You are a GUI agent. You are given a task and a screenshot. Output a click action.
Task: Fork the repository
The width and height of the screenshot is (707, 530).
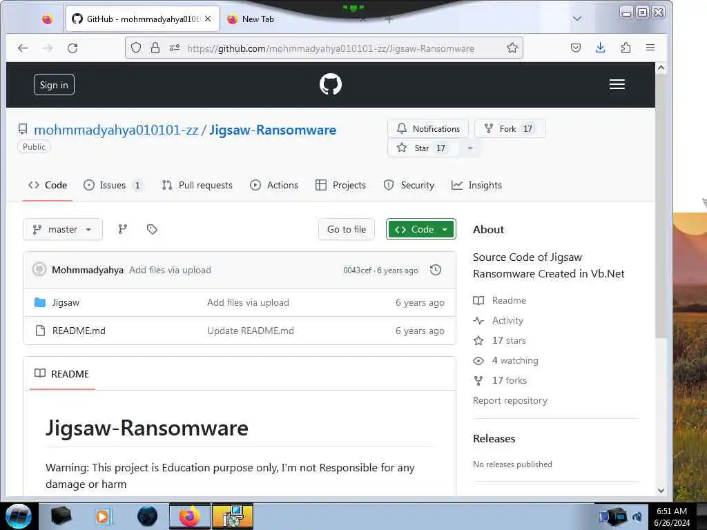pyautogui.click(x=510, y=129)
